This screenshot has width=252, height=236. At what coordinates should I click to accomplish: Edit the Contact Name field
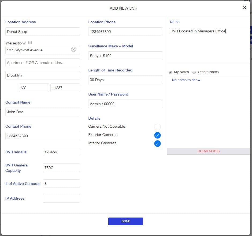coord(43,112)
